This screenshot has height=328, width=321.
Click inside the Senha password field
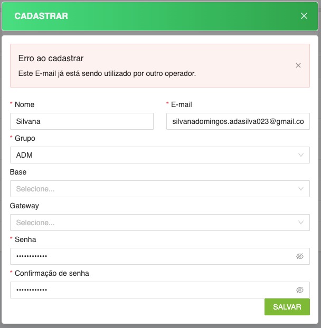tap(153, 256)
